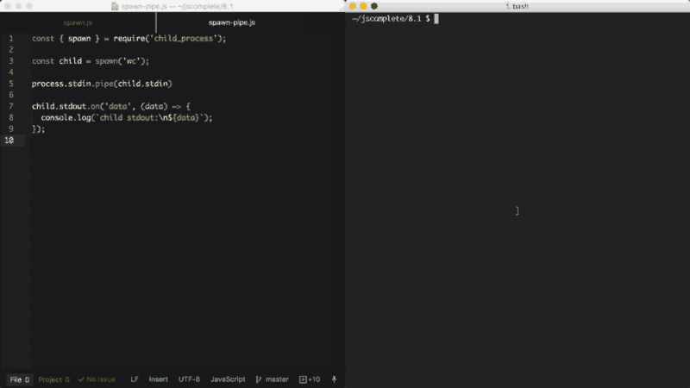Click line number 10 in the gutter
The height and width of the screenshot is (388, 690).
[x=9, y=141]
